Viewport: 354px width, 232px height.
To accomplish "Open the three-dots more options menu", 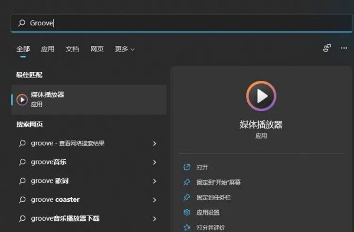I will click(x=344, y=48).
